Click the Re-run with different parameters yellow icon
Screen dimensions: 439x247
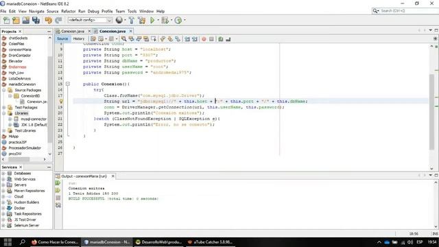[x=58, y=191]
